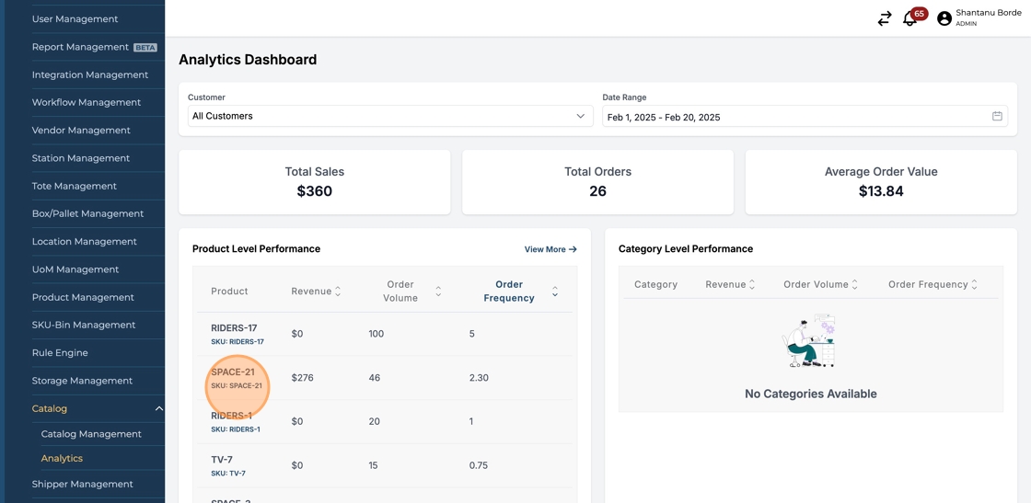This screenshot has width=1031, height=503.
Task: Sort Product table by Order Frequency arrows
Action: coord(555,292)
